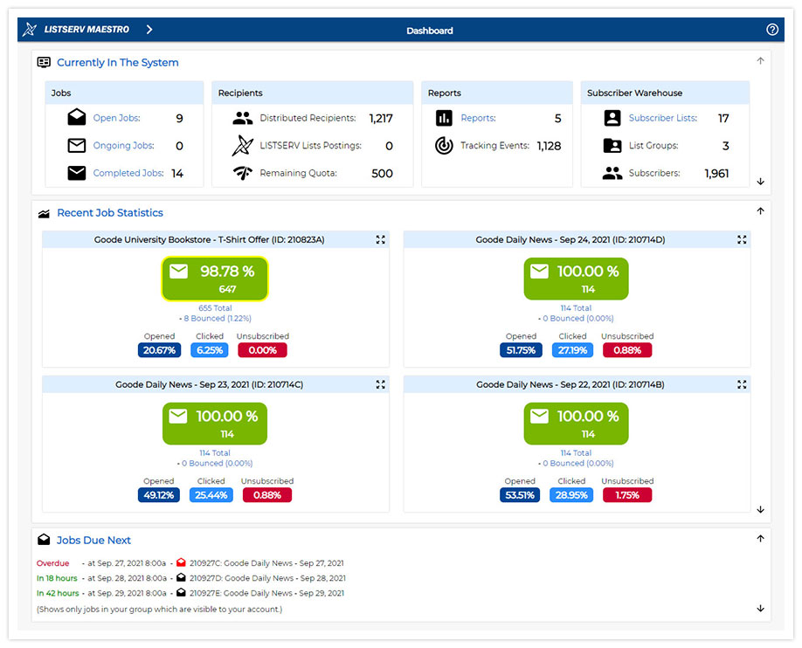Click the Reports bar chart icon
The image size is (802, 648).
(x=444, y=118)
